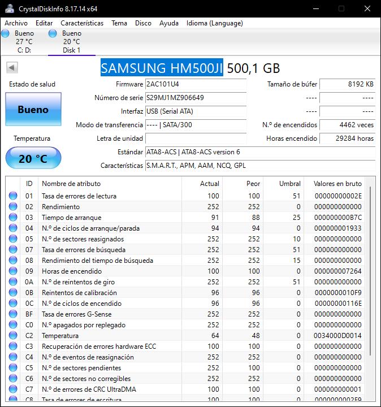Click status orb of eventos de reasignación row
Viewport: 381px width, 407px height.
click(13, 357)
